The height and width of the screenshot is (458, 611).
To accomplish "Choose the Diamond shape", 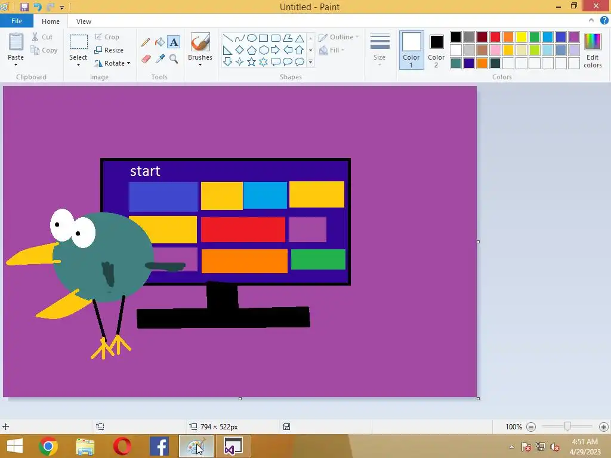I will pos(240,50).
